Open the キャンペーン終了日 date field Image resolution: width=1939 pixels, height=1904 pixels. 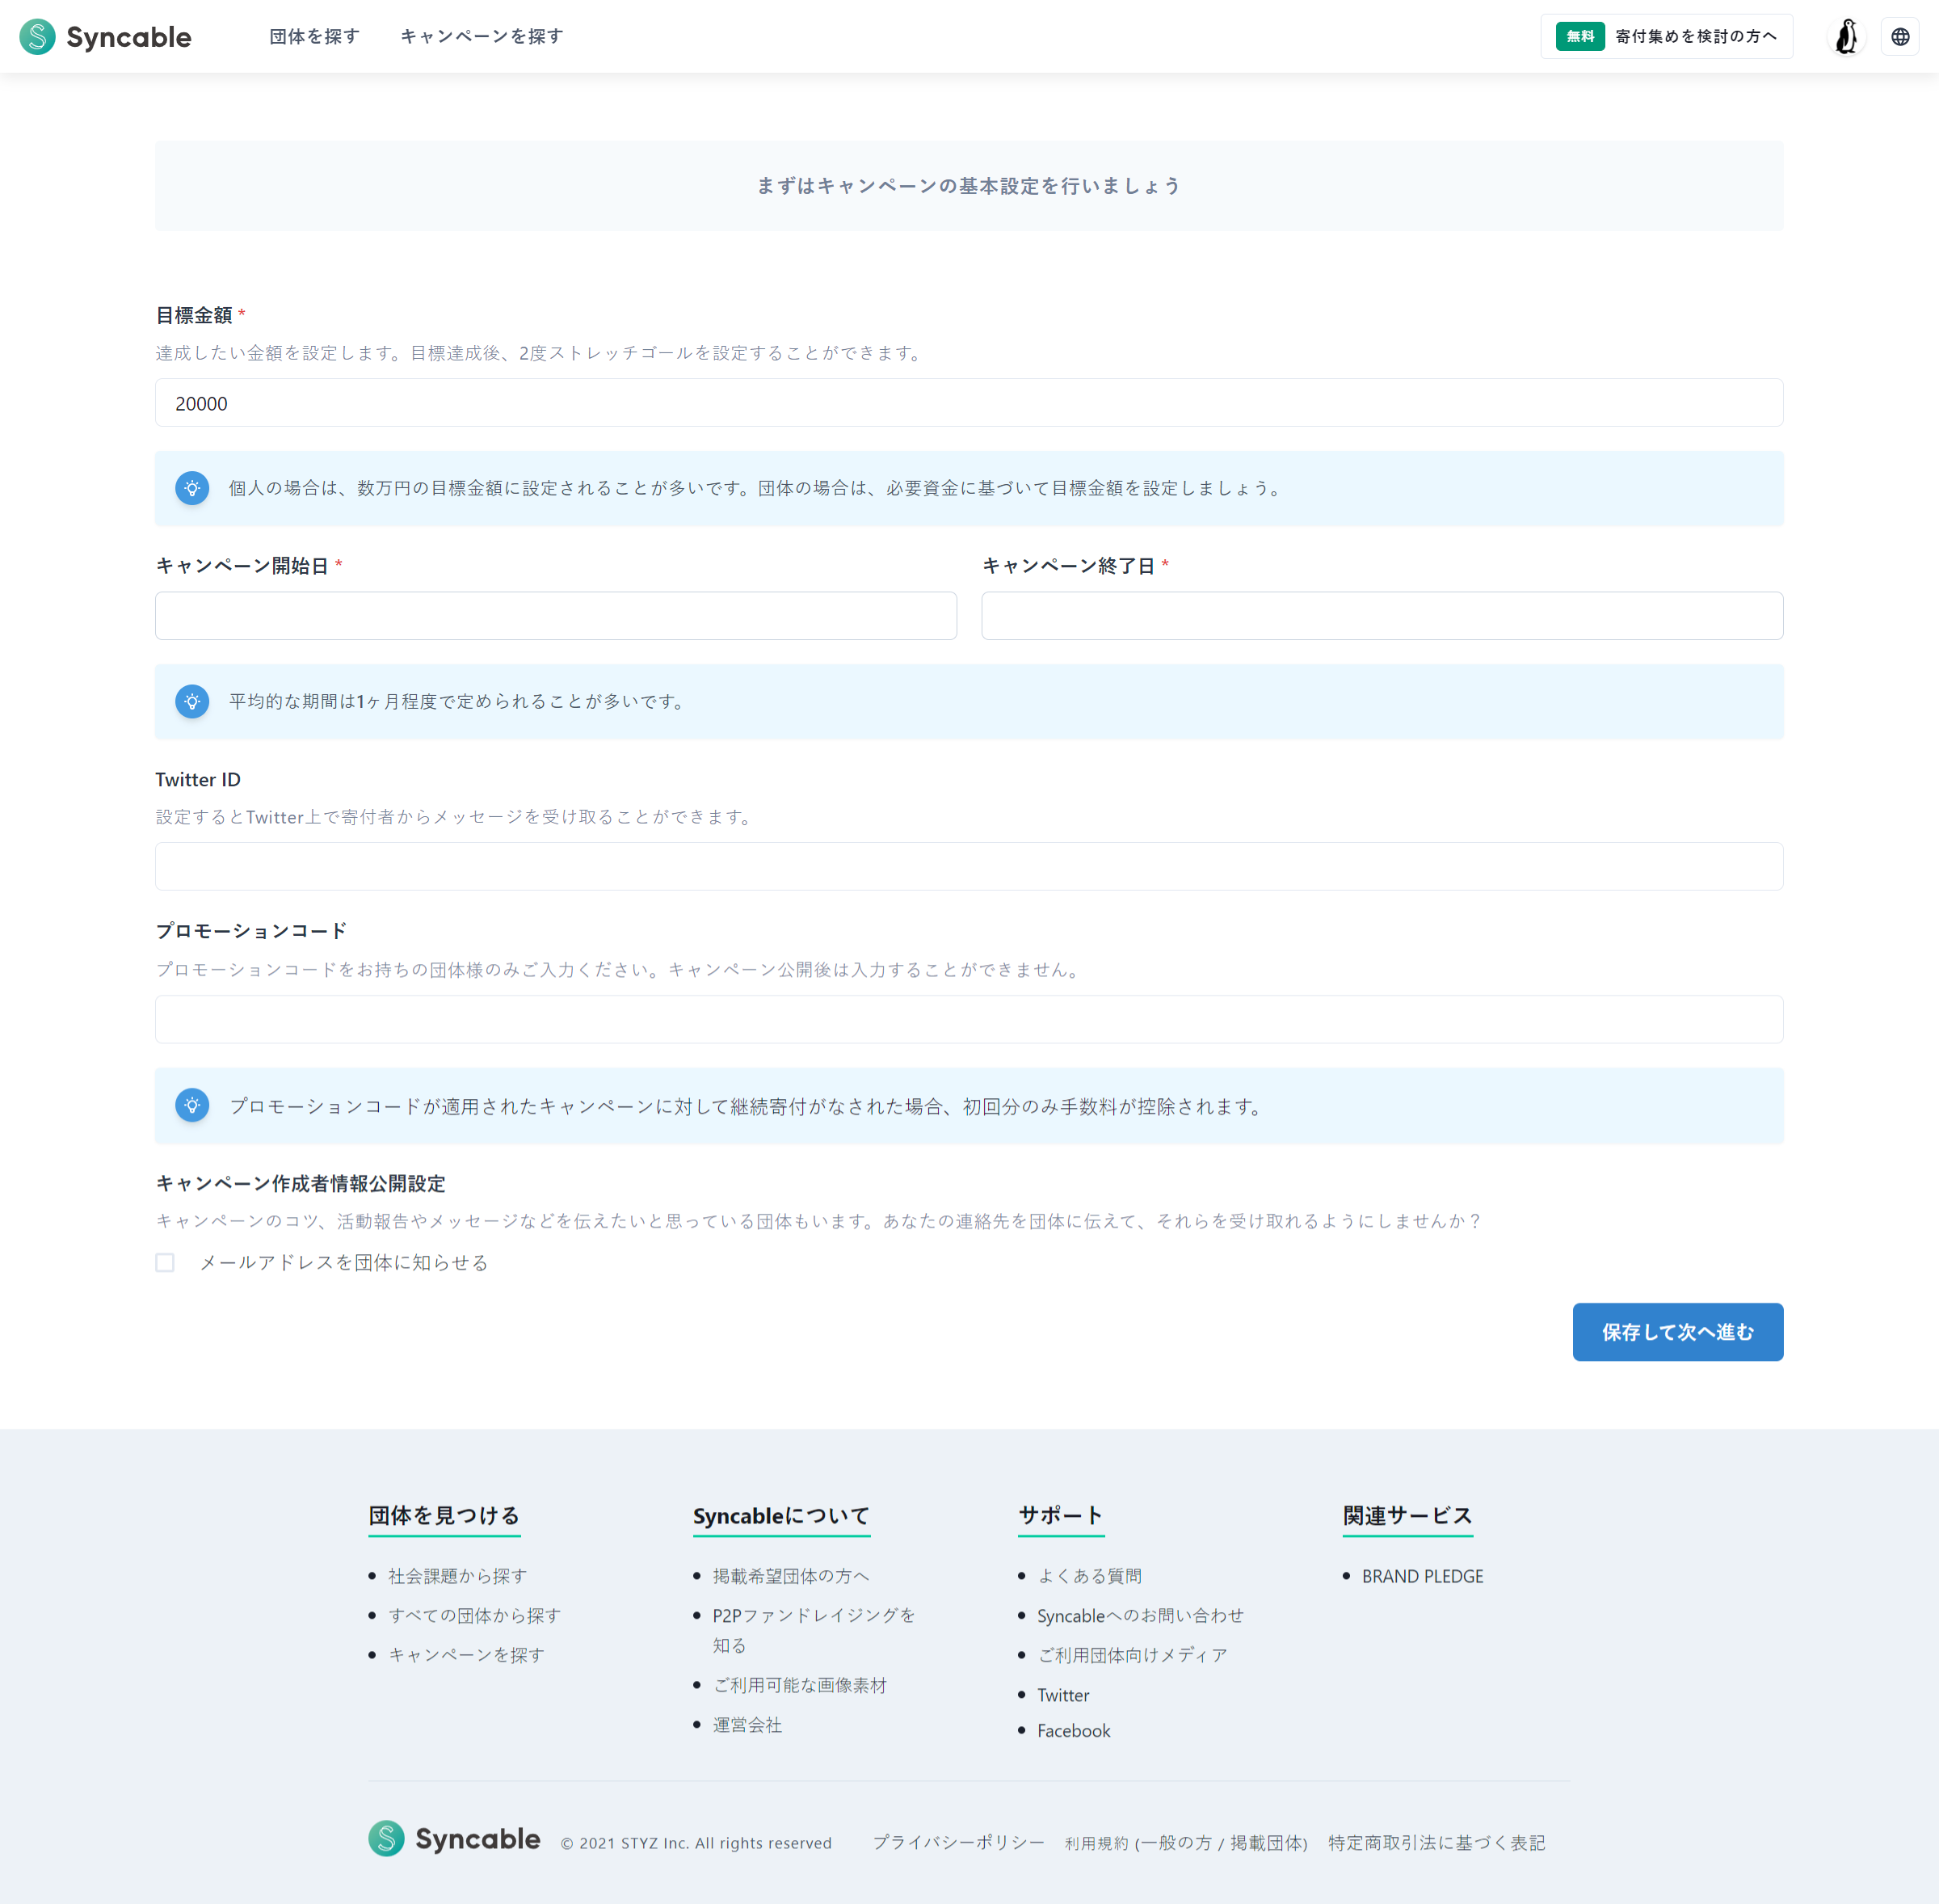(x=1382, y=615)
